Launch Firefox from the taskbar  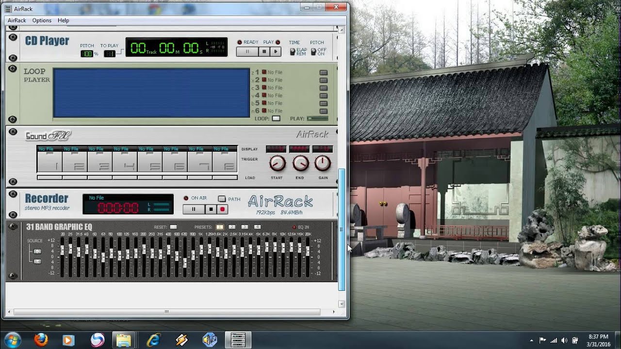pyautogui.click(x=41, y=340)
